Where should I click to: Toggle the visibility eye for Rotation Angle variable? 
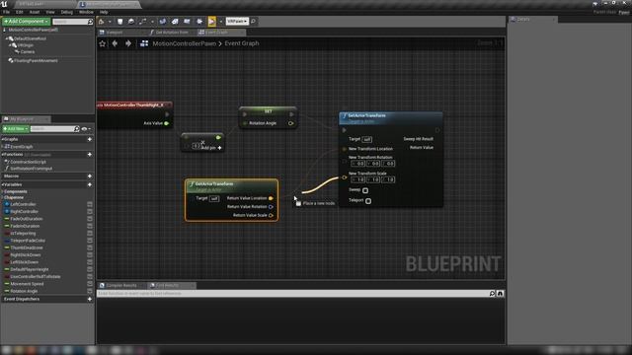[x=90, y=292]
